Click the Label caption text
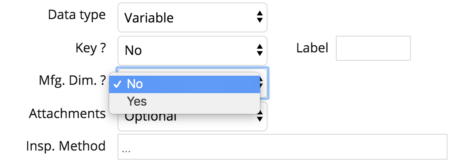Image resolution: width=470 pixels, height=163 pixels. [x=312, y=48]
